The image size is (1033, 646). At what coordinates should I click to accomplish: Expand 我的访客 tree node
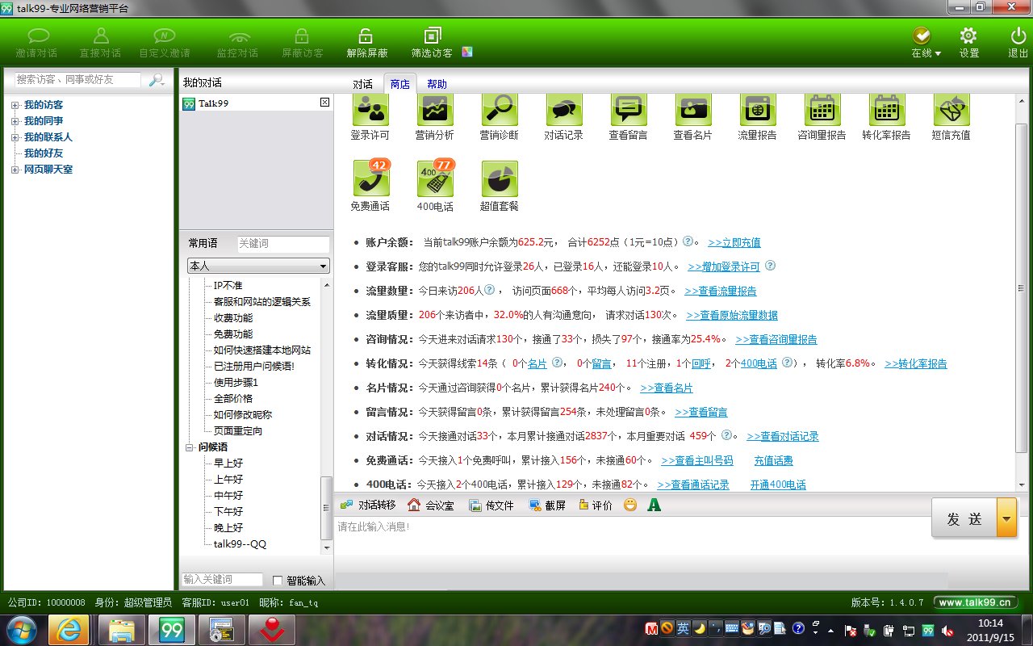[x=15, y=105]
